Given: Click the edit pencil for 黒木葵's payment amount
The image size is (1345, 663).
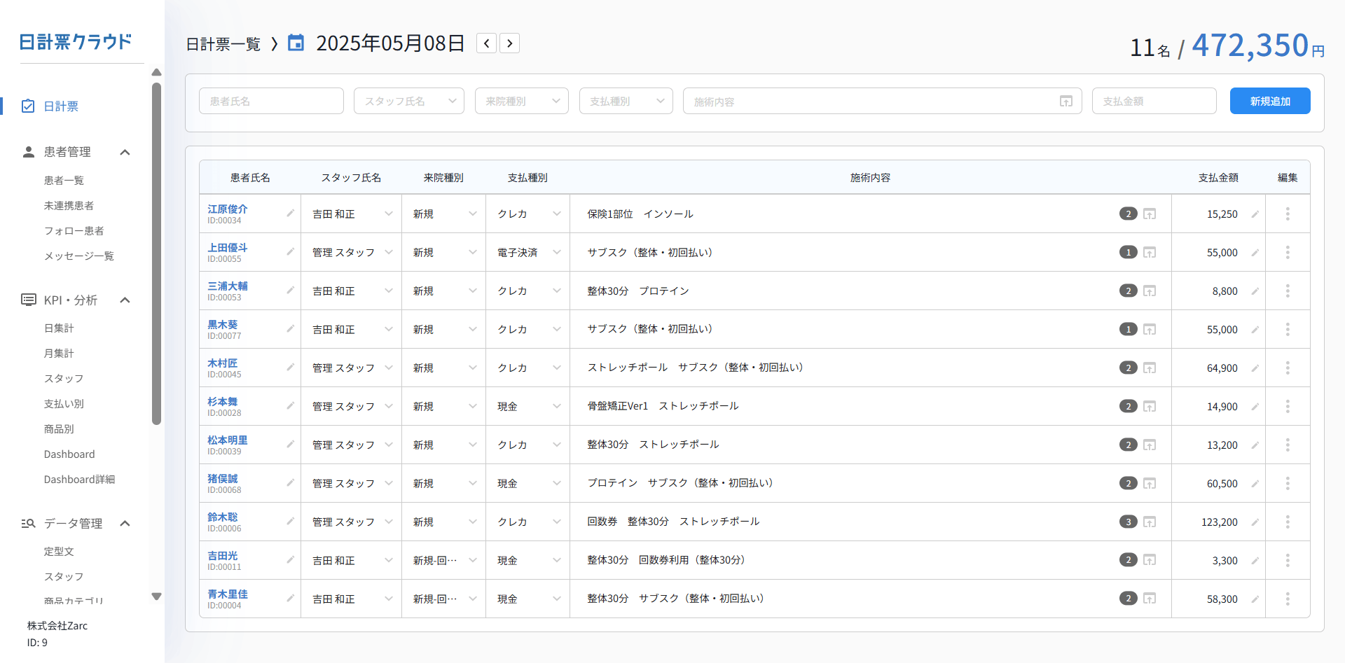Looking at the screenshot, I should point(1255,329).
